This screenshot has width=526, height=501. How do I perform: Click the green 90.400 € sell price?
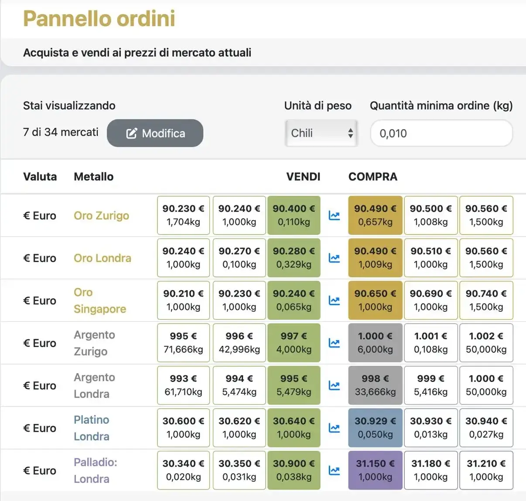click(x=294, y=215)
